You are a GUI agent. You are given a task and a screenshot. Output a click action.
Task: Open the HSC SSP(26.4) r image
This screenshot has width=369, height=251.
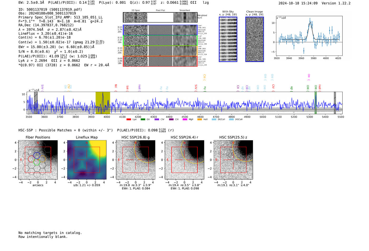point(184,160)
